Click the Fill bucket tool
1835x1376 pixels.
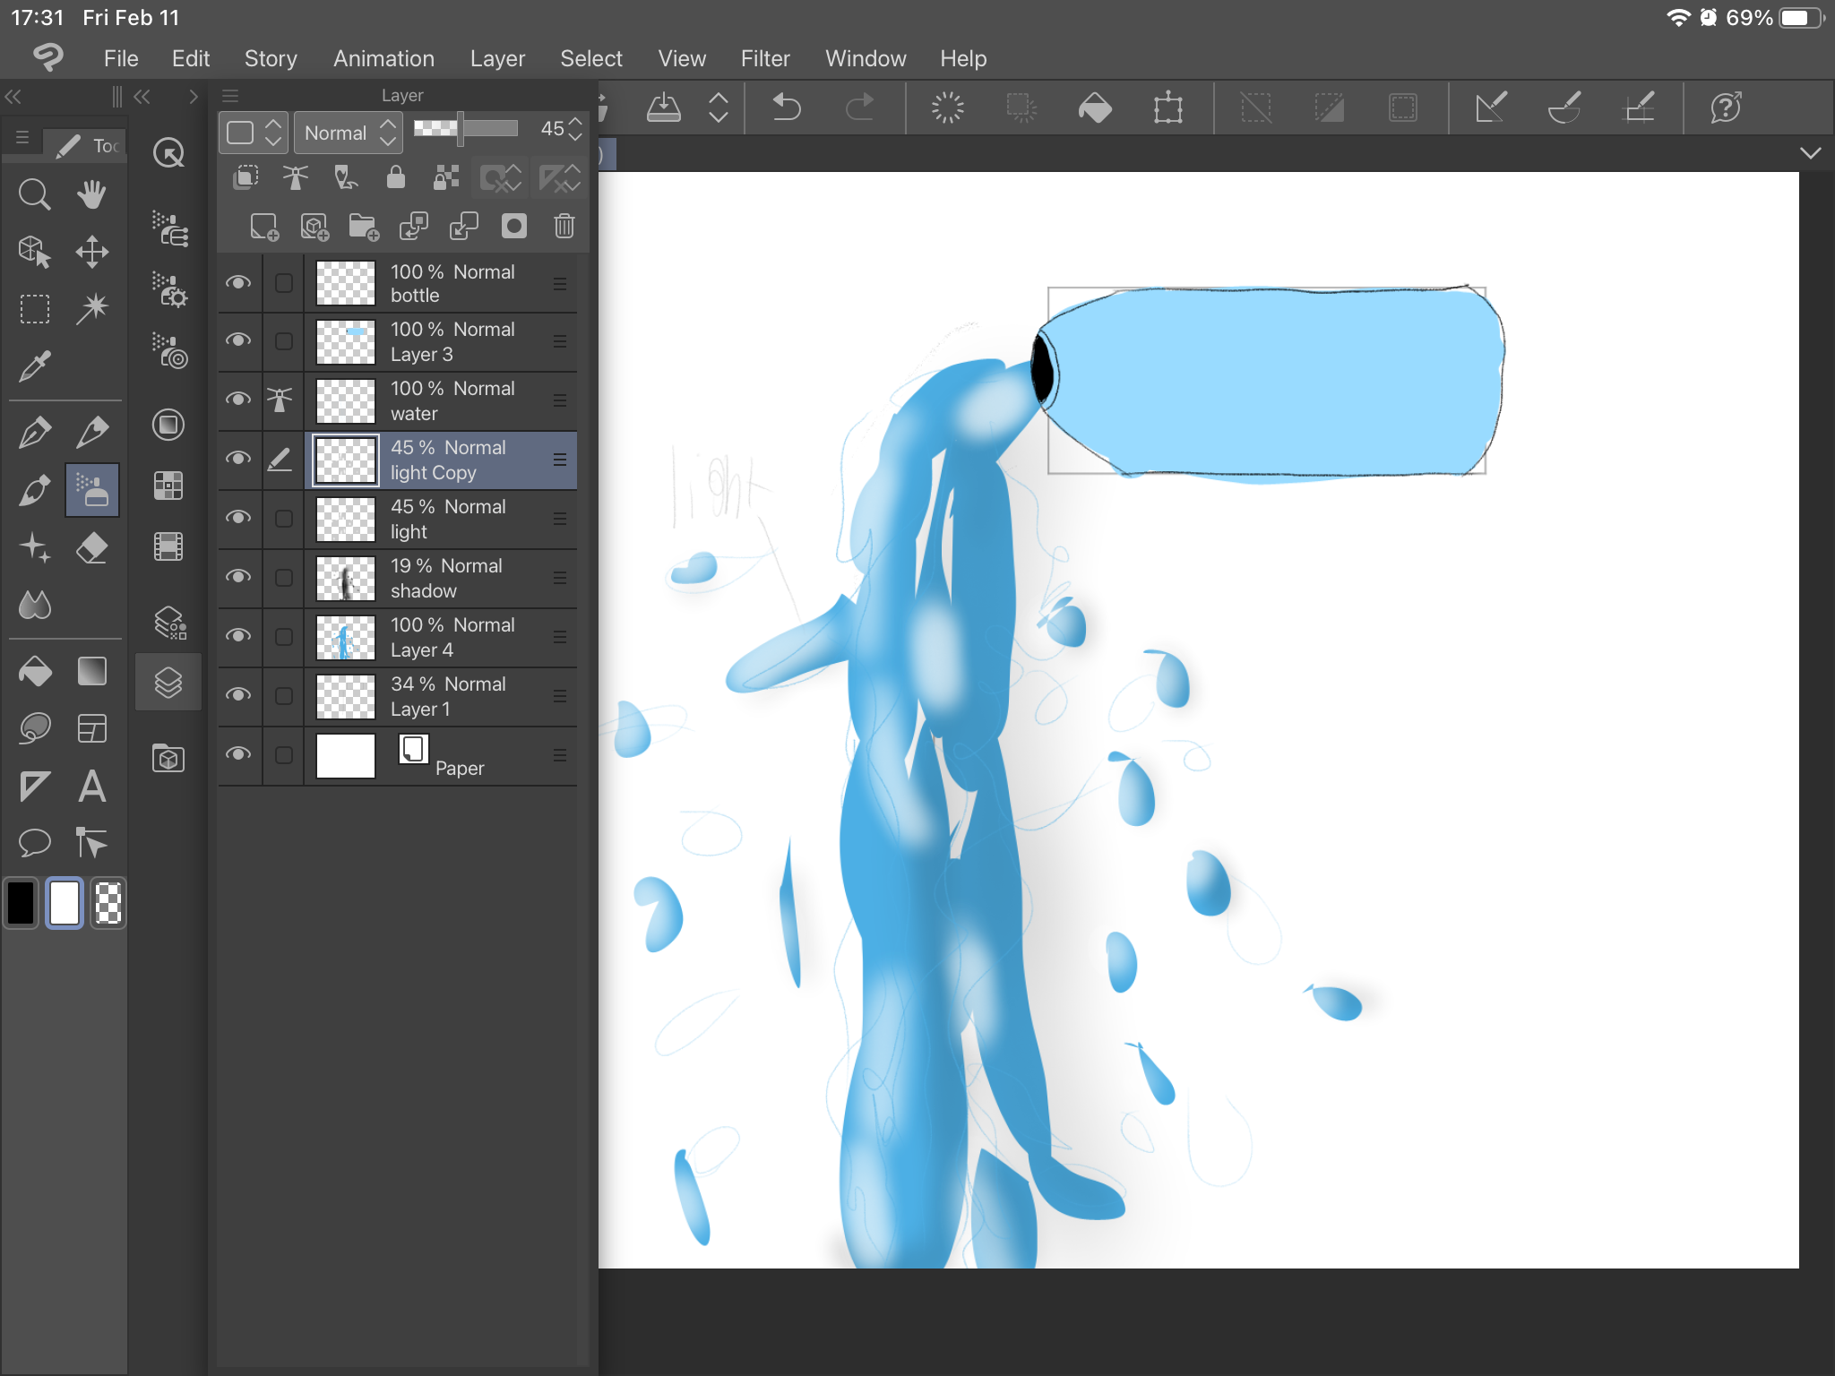point(34,671)
